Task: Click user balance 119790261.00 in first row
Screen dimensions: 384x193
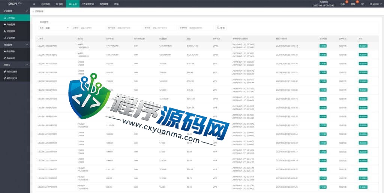Action: [x=112, y=46]
